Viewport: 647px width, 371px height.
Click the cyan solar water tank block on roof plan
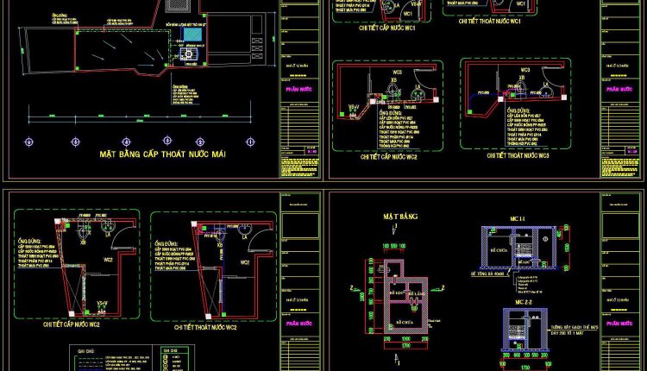[x=192, y=35]
